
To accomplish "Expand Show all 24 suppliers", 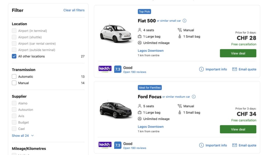I will click(x=23, y=136).
